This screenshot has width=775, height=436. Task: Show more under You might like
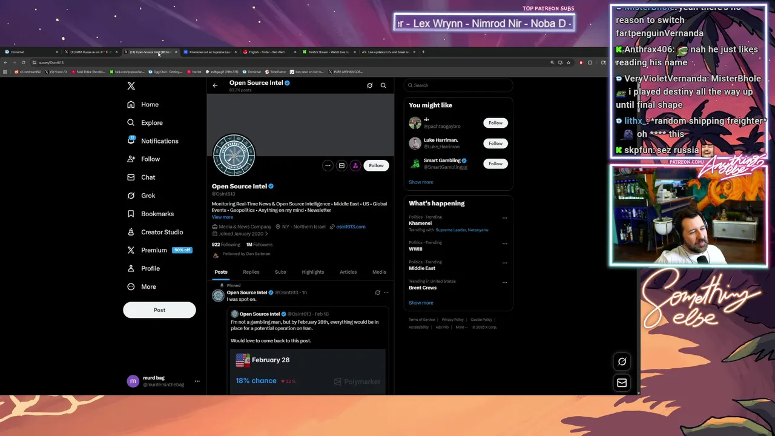[421, 182]
